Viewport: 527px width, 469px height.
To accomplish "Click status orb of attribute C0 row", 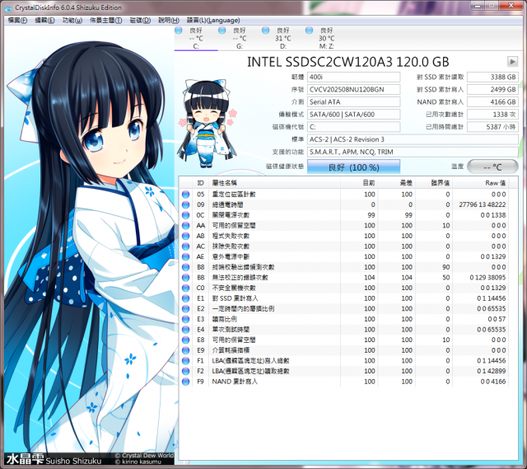I will (185, 288).
